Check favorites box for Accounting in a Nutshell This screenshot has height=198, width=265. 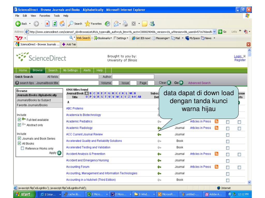(228, 180)
